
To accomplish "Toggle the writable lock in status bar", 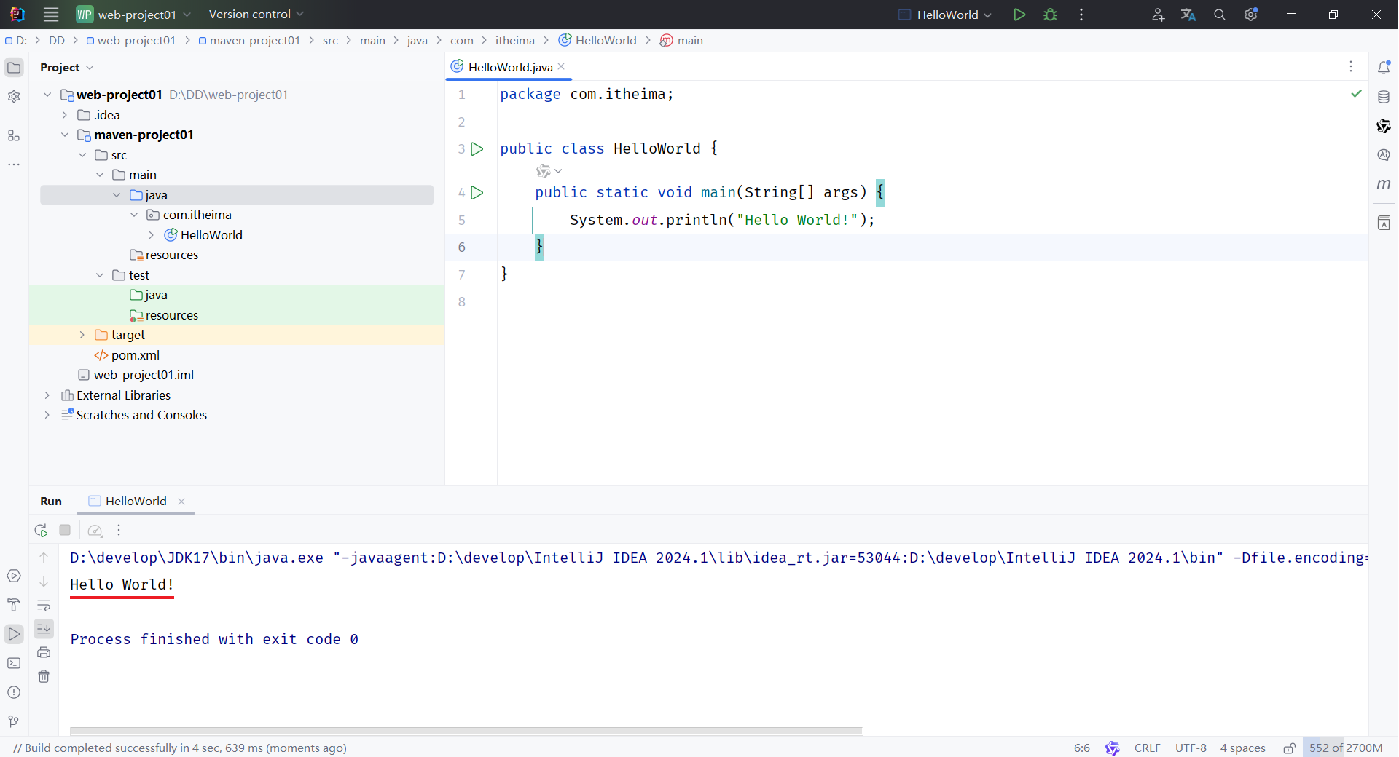I will click(x=1288, y=748).
